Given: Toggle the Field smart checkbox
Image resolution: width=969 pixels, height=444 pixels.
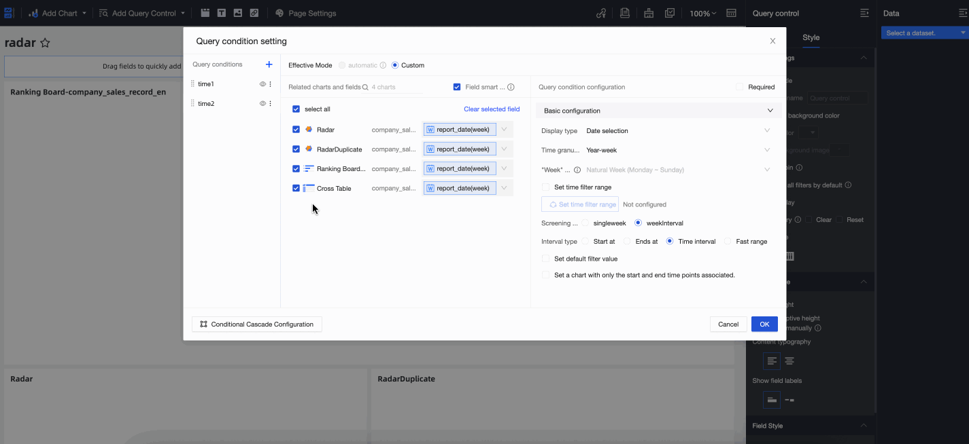Looking at the screenshot, I should click(x=457, y=87).
